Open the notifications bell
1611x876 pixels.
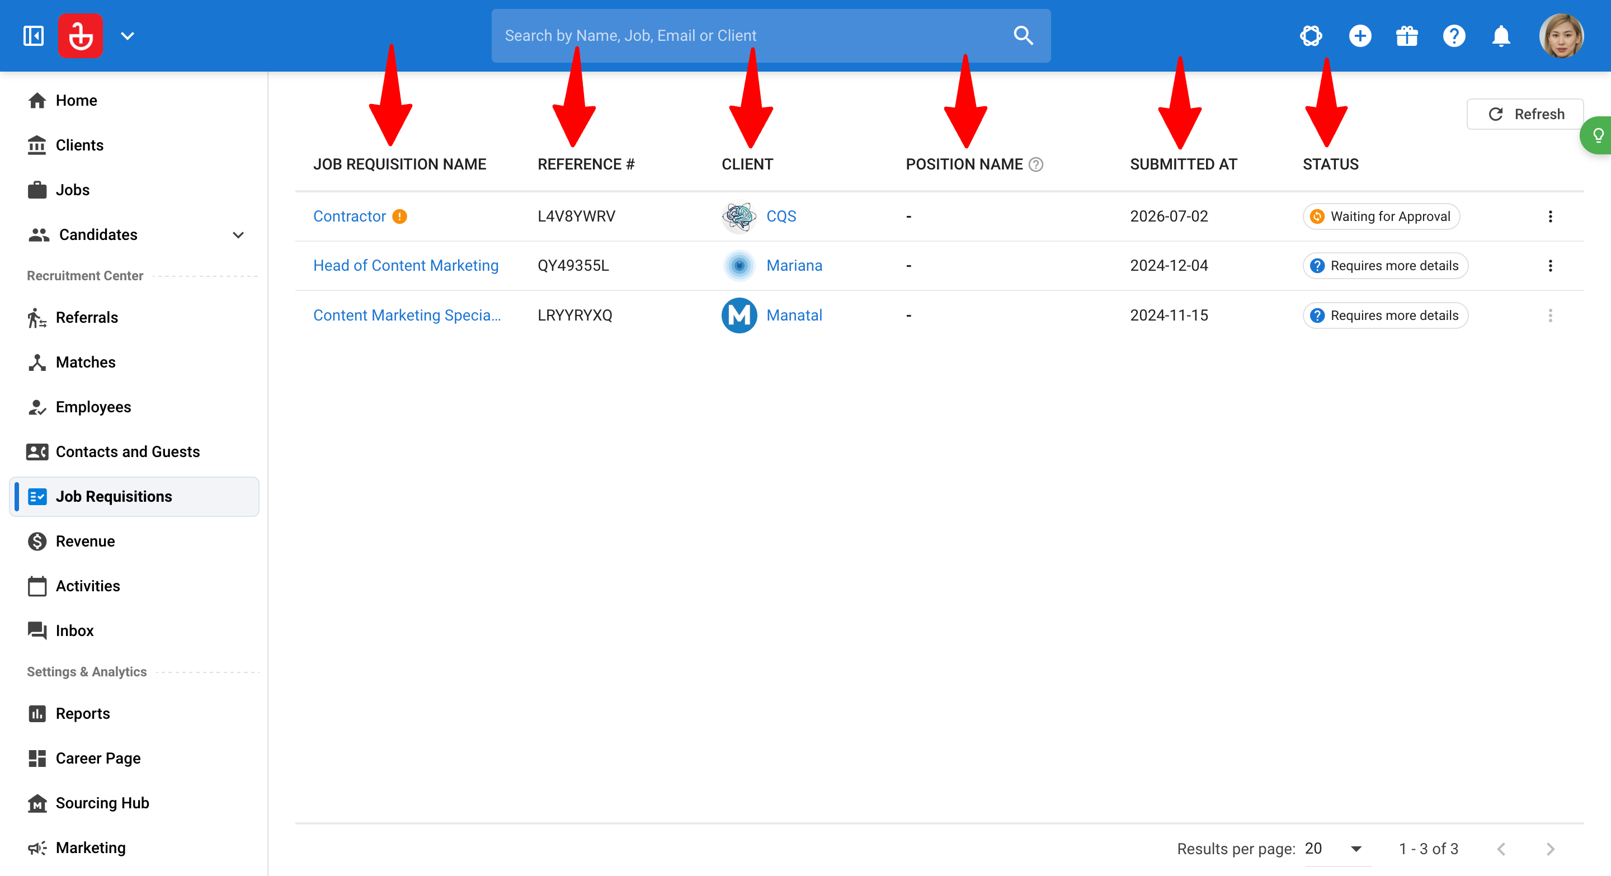(1501, 36)
